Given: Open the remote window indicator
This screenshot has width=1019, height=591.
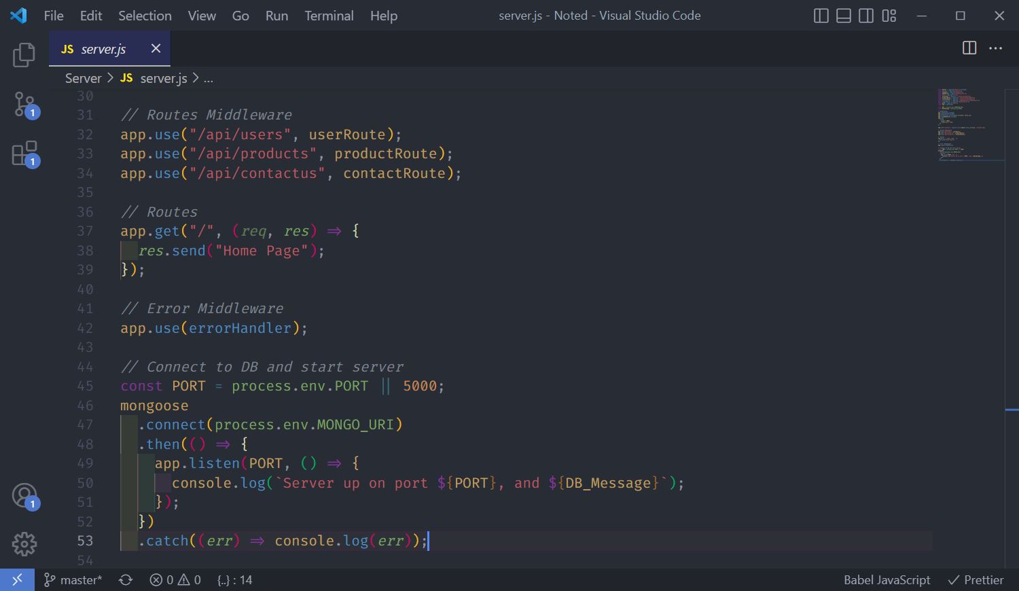Looking at the screenshot, I should pos(17,579).
